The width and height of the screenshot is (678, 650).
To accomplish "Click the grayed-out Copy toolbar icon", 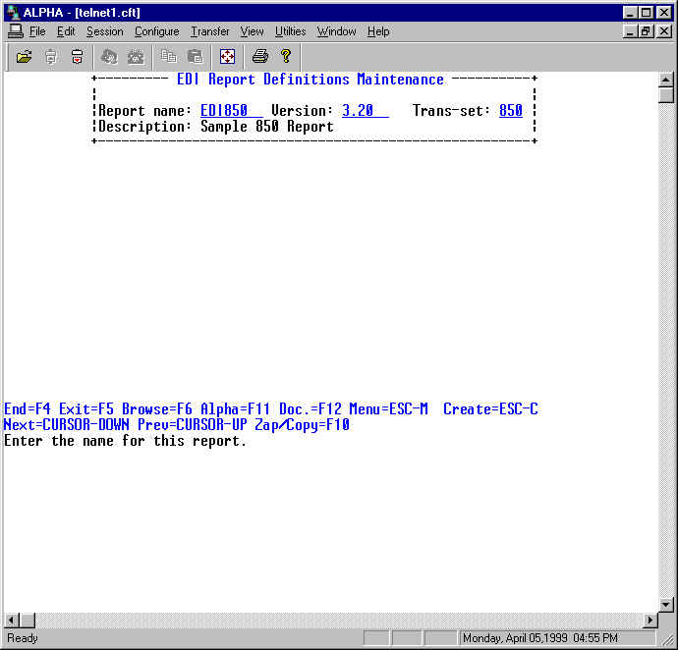I will tap(168, 57).
